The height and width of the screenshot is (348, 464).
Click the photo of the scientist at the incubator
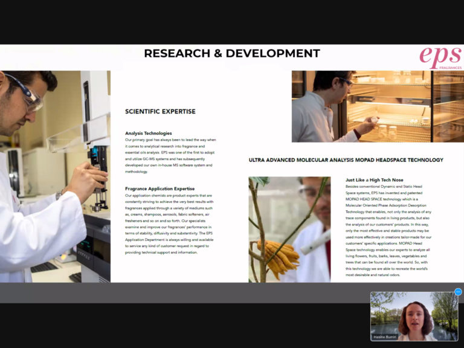click(x=378, y=106)
